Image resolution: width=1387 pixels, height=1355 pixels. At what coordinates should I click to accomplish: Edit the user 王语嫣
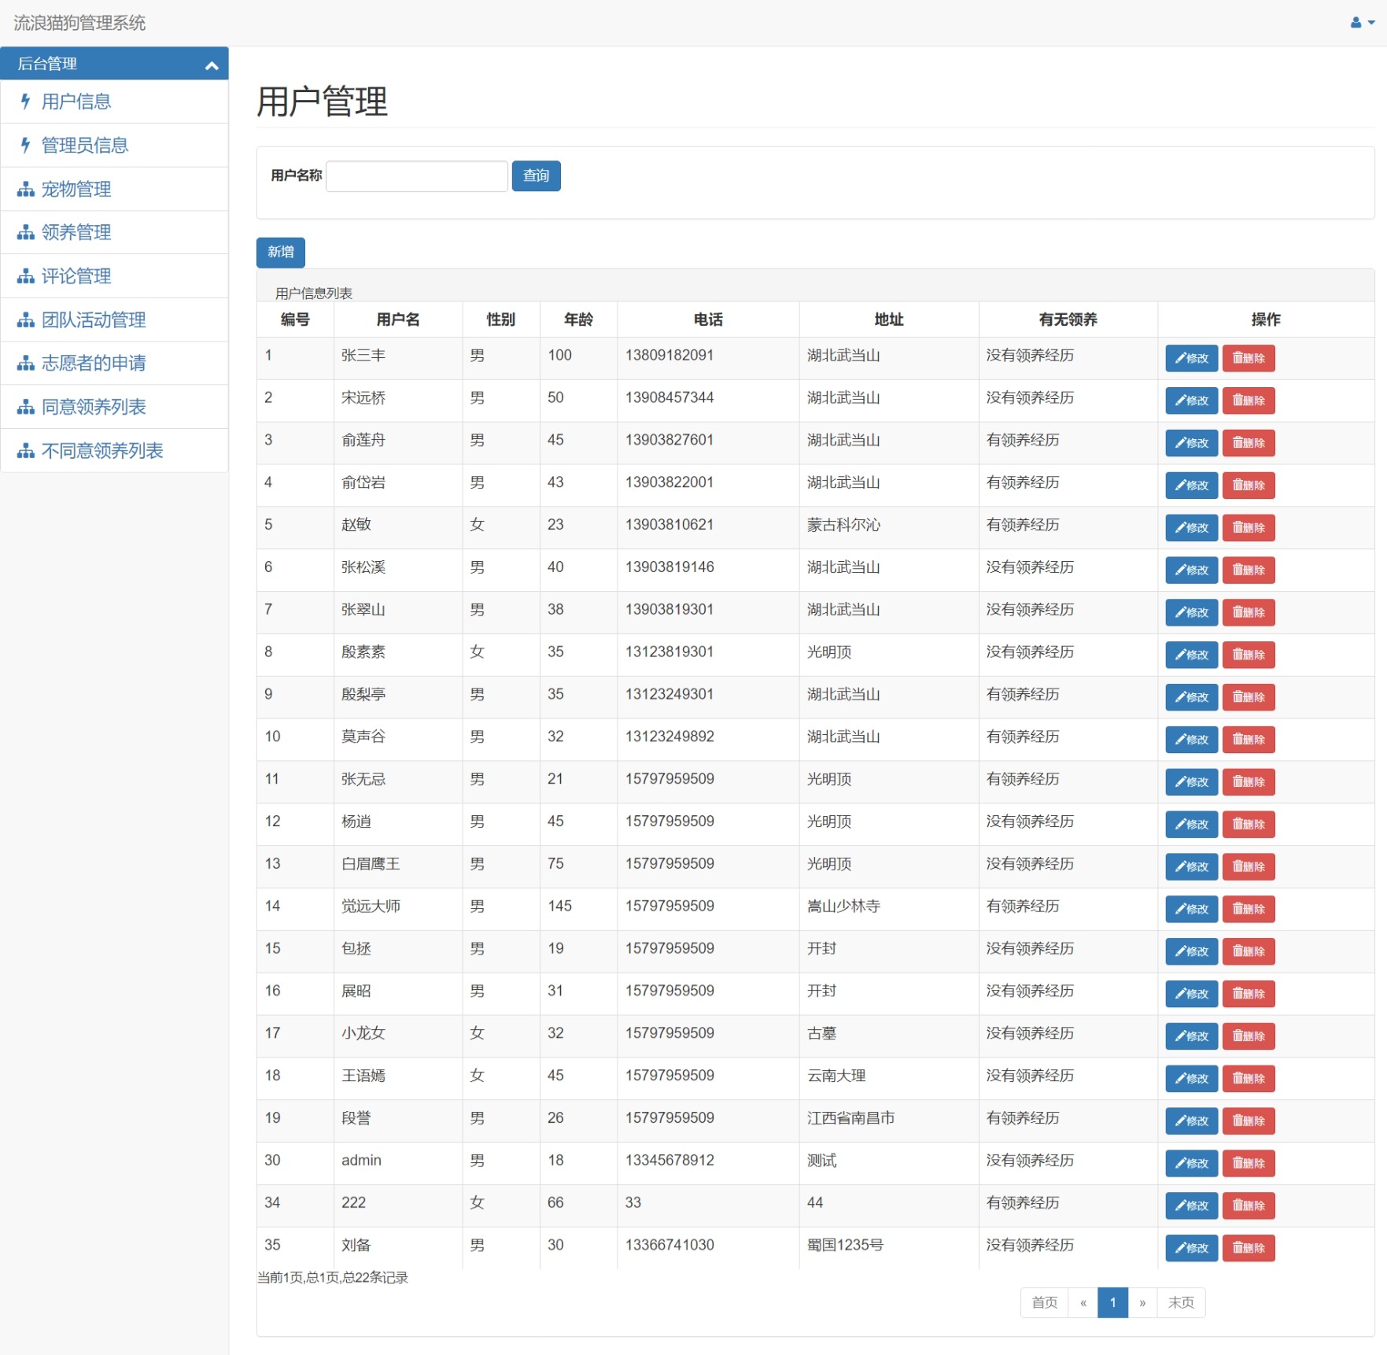click(1191, 1079)
